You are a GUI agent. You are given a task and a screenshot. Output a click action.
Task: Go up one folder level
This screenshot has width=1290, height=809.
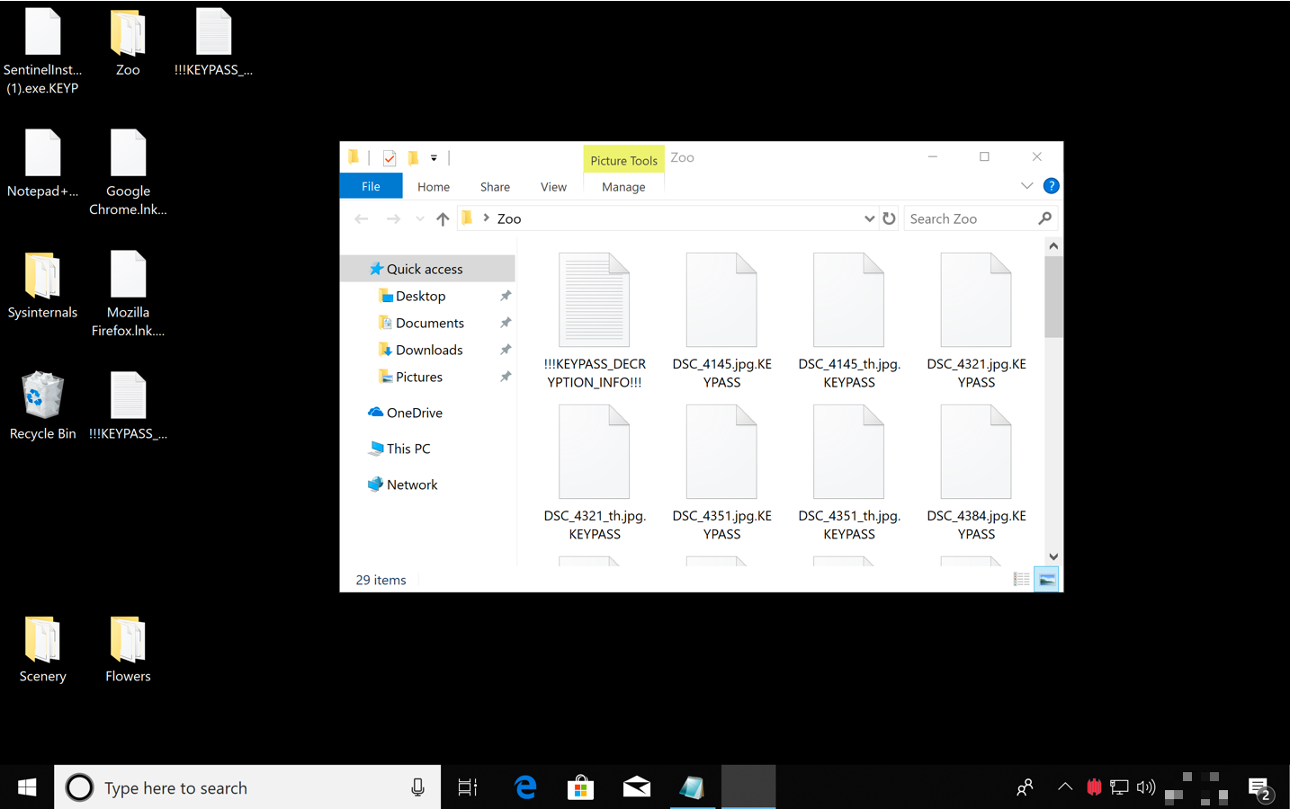442,218
